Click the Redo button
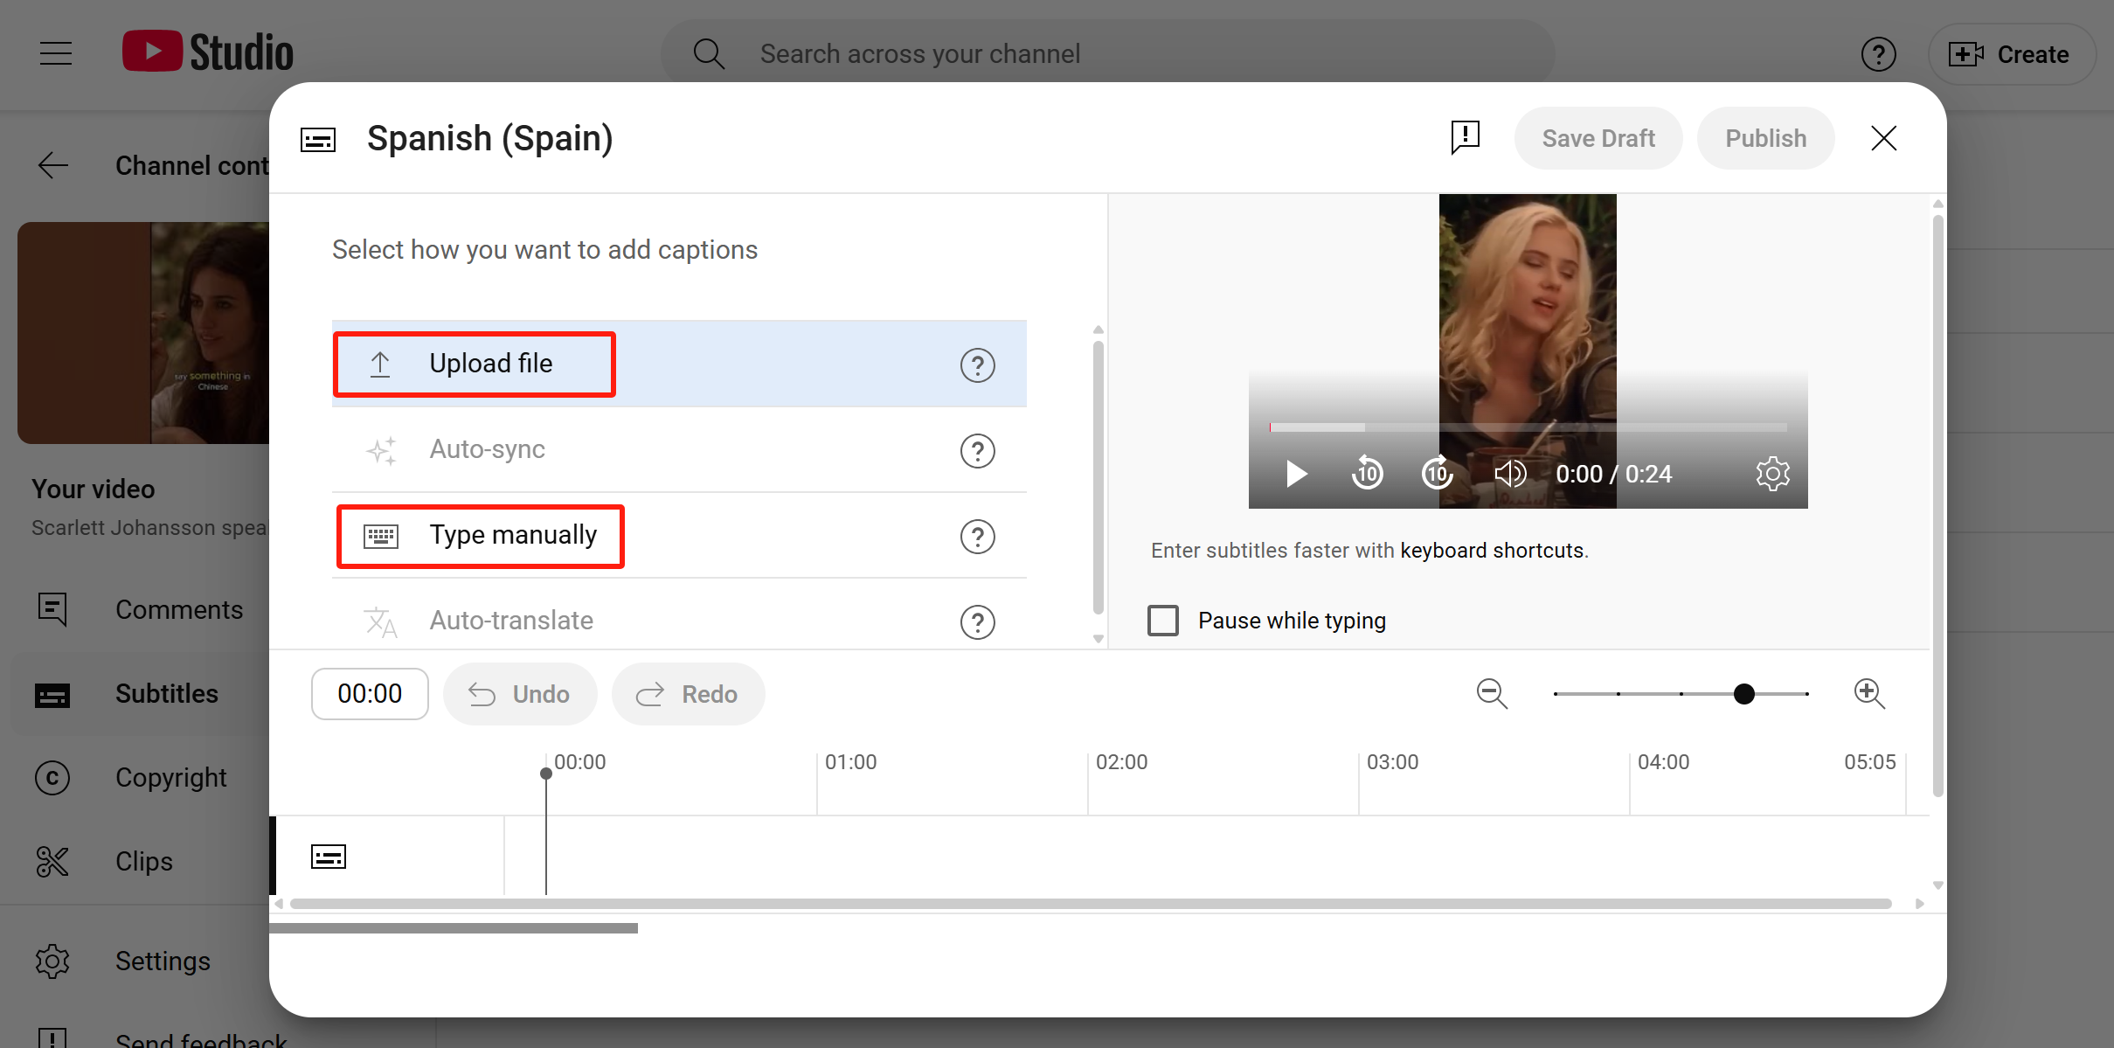 [689, 694]
